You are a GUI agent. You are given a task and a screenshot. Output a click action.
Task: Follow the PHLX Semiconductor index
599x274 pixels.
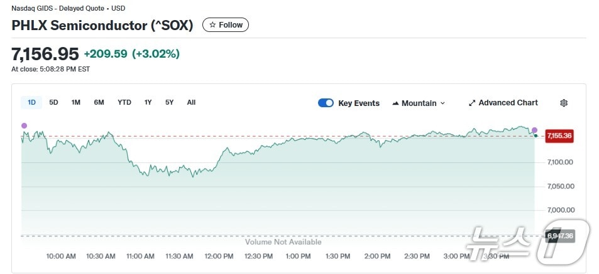[226, 25]
